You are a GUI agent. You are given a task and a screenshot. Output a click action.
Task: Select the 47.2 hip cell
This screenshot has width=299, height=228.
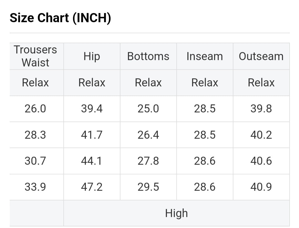tap(92, 187)
